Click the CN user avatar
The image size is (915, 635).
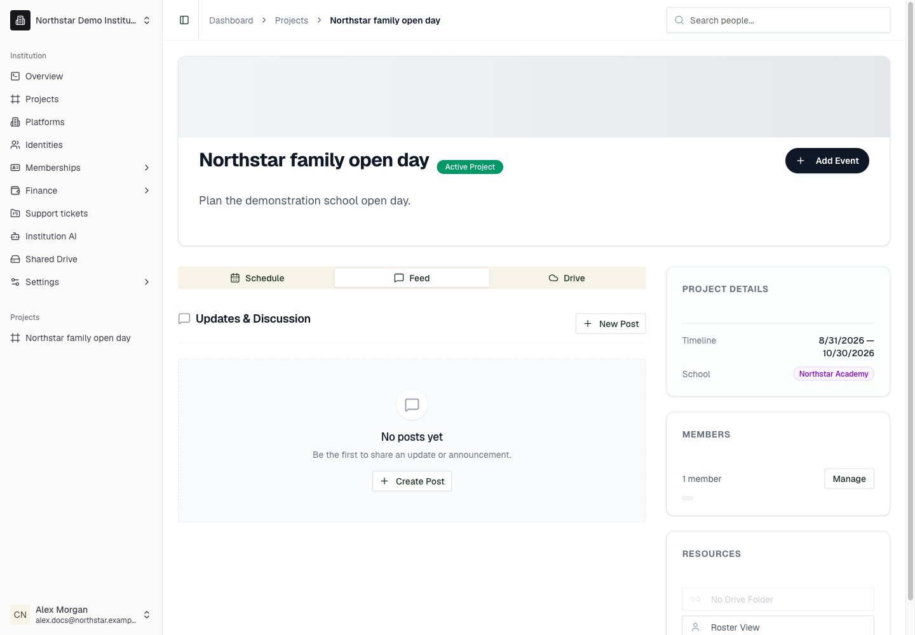tap(20, 615)
